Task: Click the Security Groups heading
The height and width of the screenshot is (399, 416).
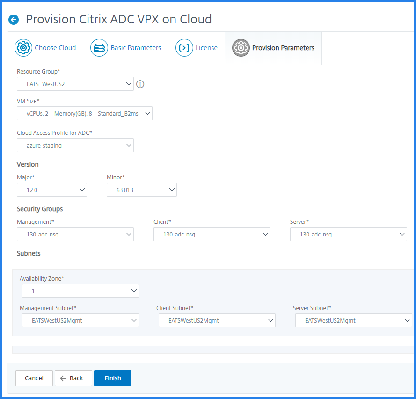Action: pyautogui.click(x=40, y=209)
